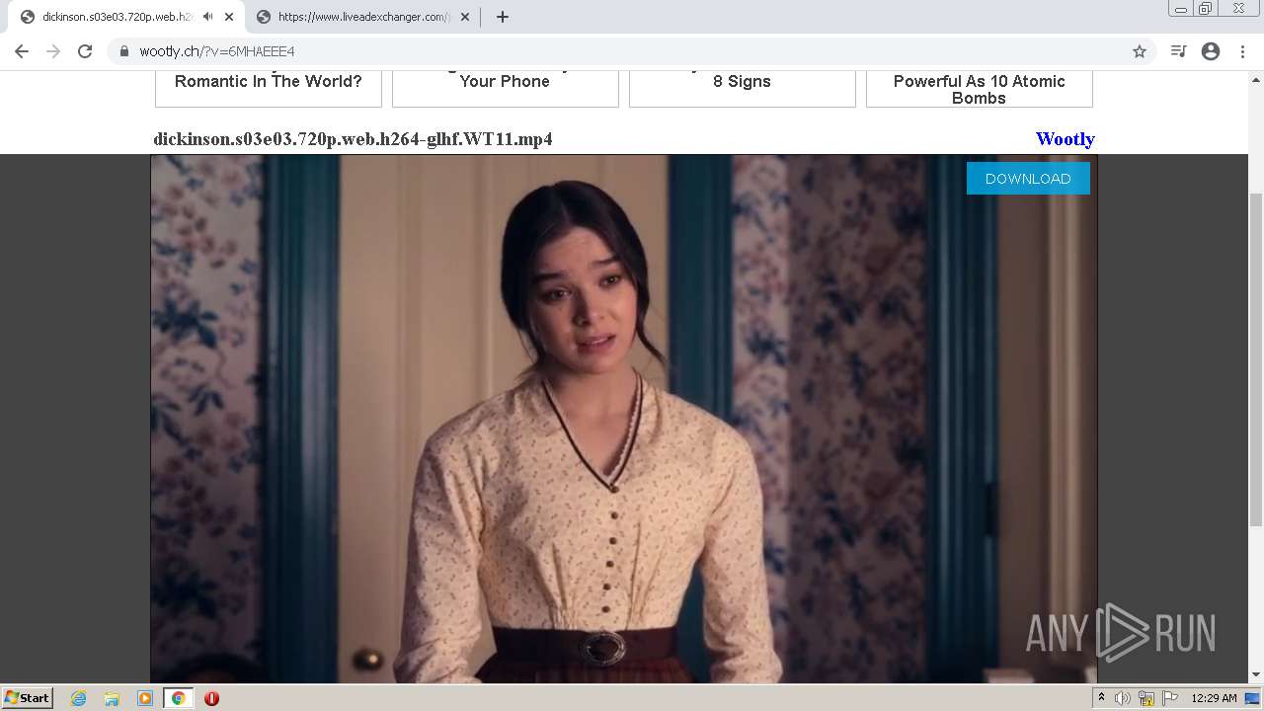Mute the dickinson tab via speaker icon
Viewport: 1264px width, 711px height.
click(x=208, y=17)
